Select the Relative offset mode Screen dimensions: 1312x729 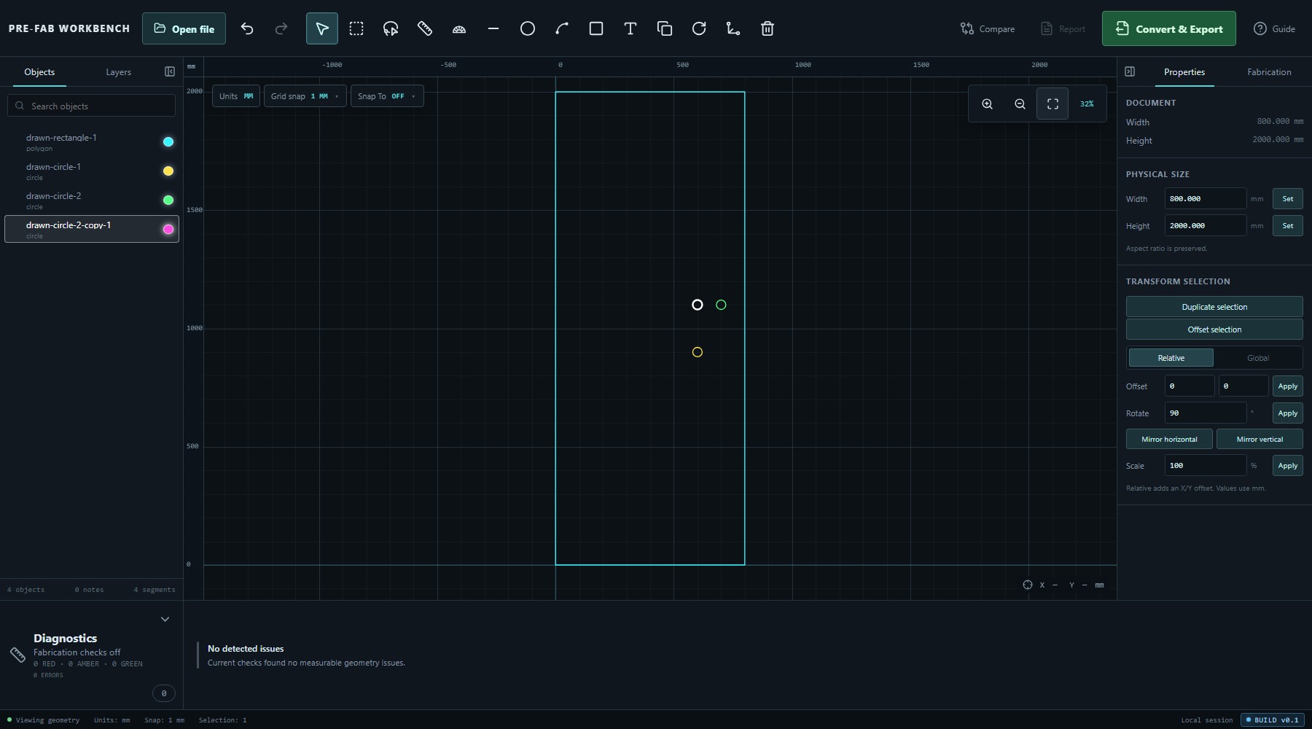(x=1171, y=358)
